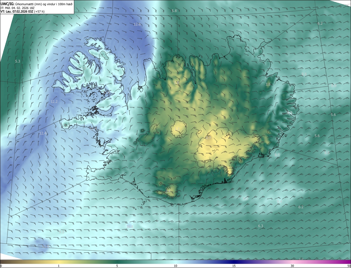Click the 5 tick on the color scale

(x=117, y=266)
